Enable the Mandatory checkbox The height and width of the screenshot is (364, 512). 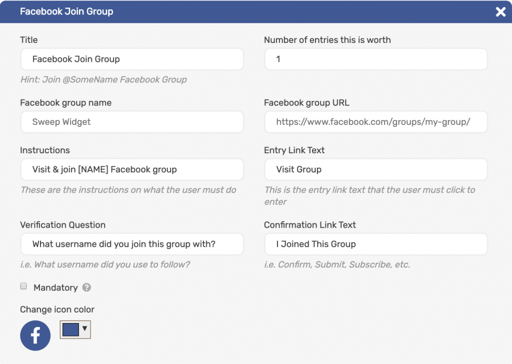click(23, 287)
